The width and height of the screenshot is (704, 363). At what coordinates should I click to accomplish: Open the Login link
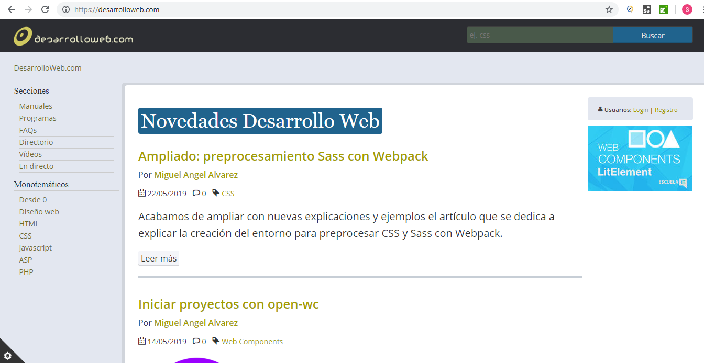pyautogui.click(x=640, y=110)
